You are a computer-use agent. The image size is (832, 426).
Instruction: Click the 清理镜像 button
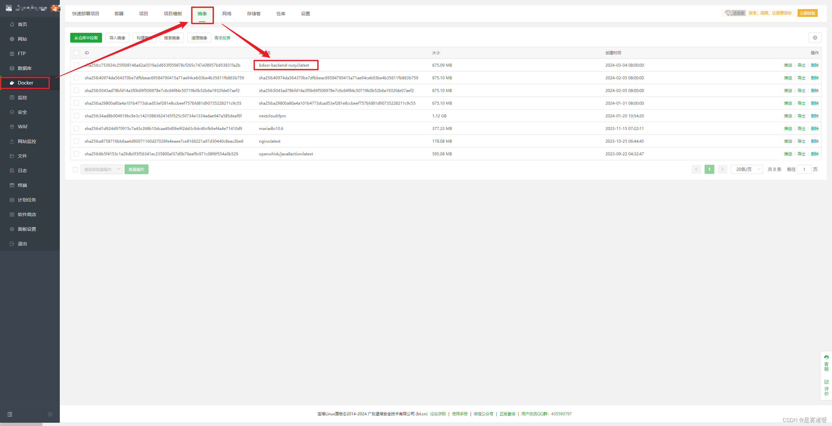[x=199, y=38]
